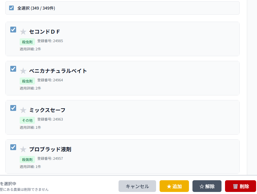Untick the ミックスセーフ checkbox
Image resolution: width=257 pixels, height=194 pixels.
tap(13, 108)
